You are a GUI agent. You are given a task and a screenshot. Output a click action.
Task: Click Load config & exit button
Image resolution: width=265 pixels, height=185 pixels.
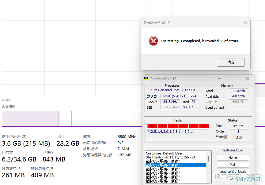point(233,172)
